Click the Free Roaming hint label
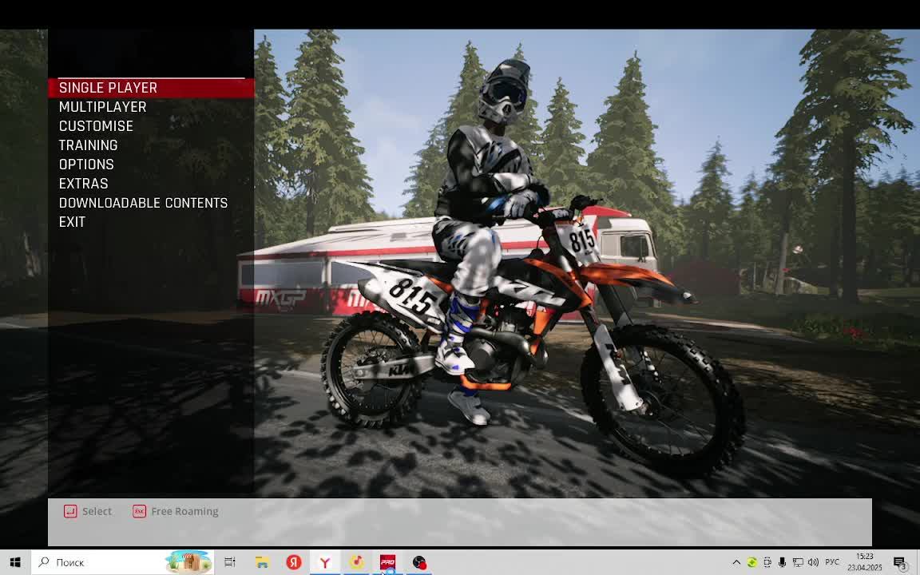The image size is (920, 575). [184, 512]
